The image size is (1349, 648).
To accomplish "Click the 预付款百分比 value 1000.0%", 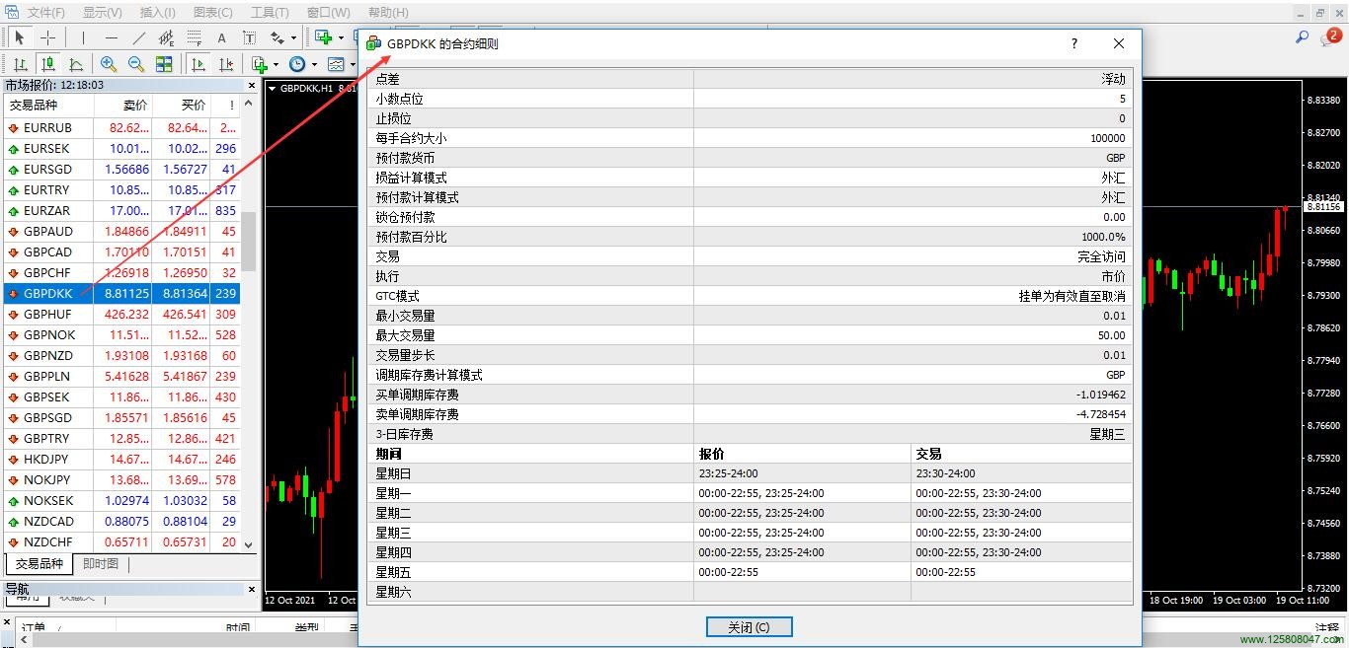I will pos(1104,237).
